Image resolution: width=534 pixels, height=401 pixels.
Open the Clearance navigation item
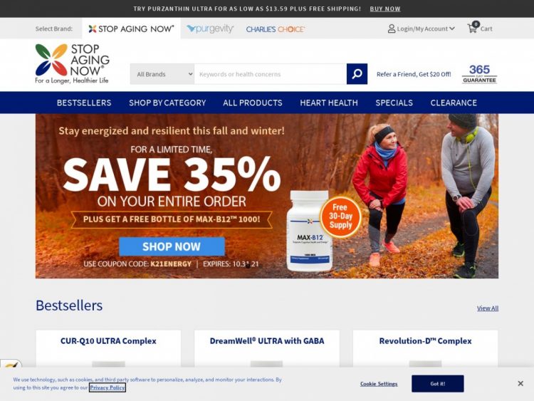click(454, 103)
